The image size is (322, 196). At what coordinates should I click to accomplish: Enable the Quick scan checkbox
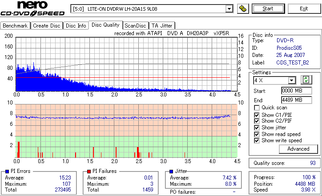tap(257, 108)
